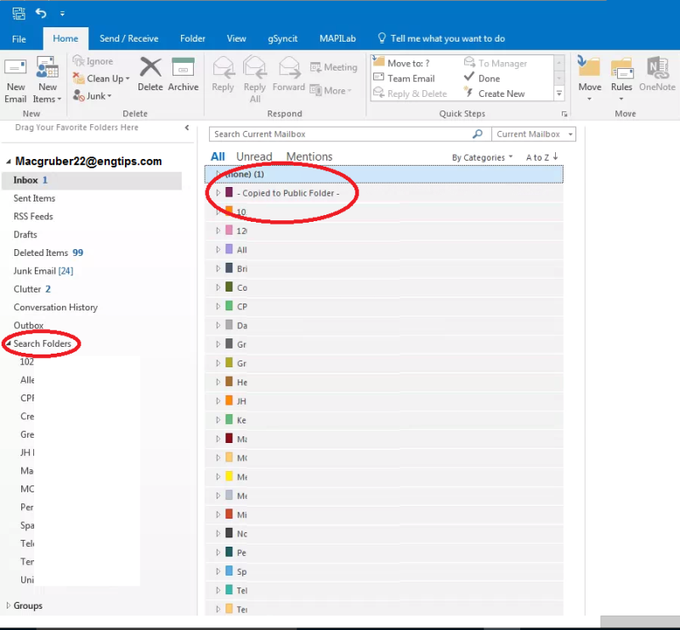Image resolution: width=680 pixels, height=630 pixels.
Task: Collapse the Macgruber22@engtips.com account
Action: coord(8,162)
